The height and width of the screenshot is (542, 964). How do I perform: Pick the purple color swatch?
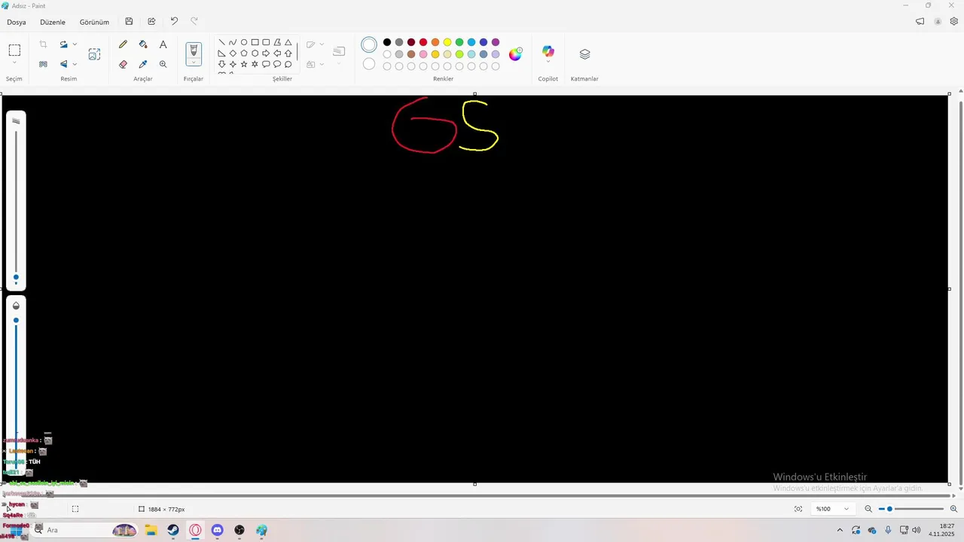pyautogui.click(x=496, y=42)
